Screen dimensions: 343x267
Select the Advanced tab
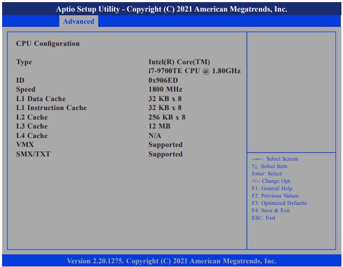[x=78, y=22]
